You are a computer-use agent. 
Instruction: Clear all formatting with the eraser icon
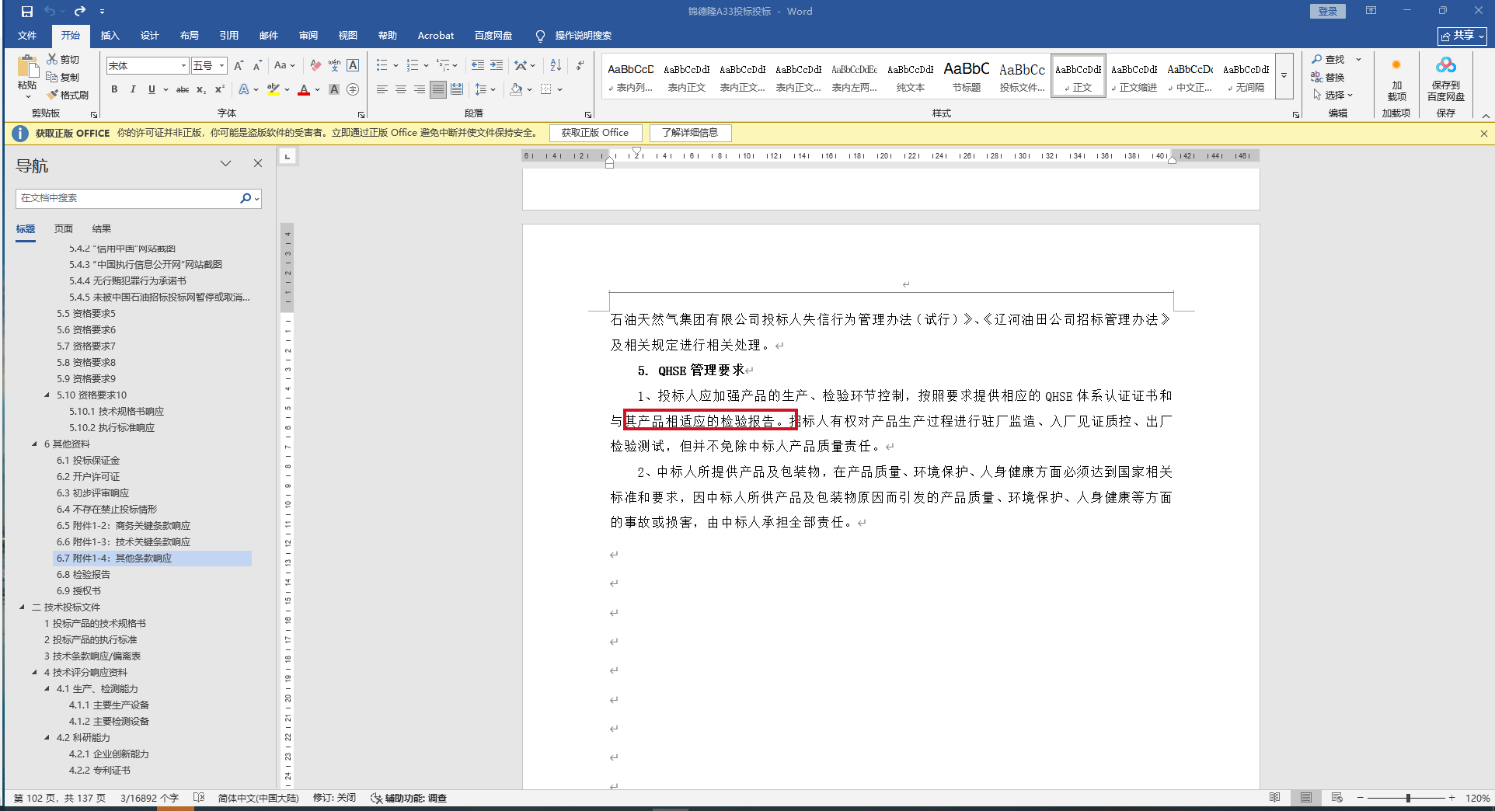pos(315,65)
